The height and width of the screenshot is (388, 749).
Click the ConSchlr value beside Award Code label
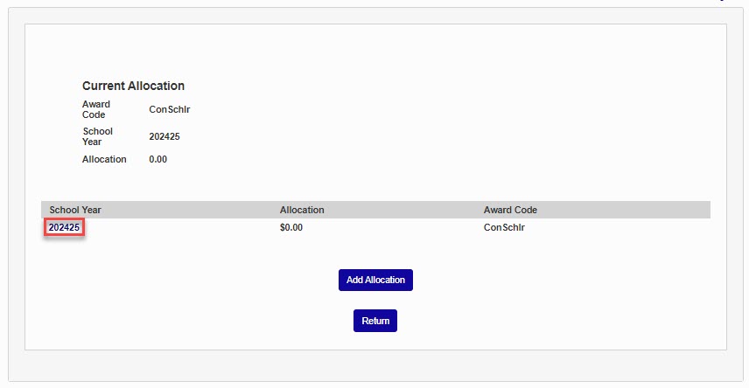coord(170,109)
